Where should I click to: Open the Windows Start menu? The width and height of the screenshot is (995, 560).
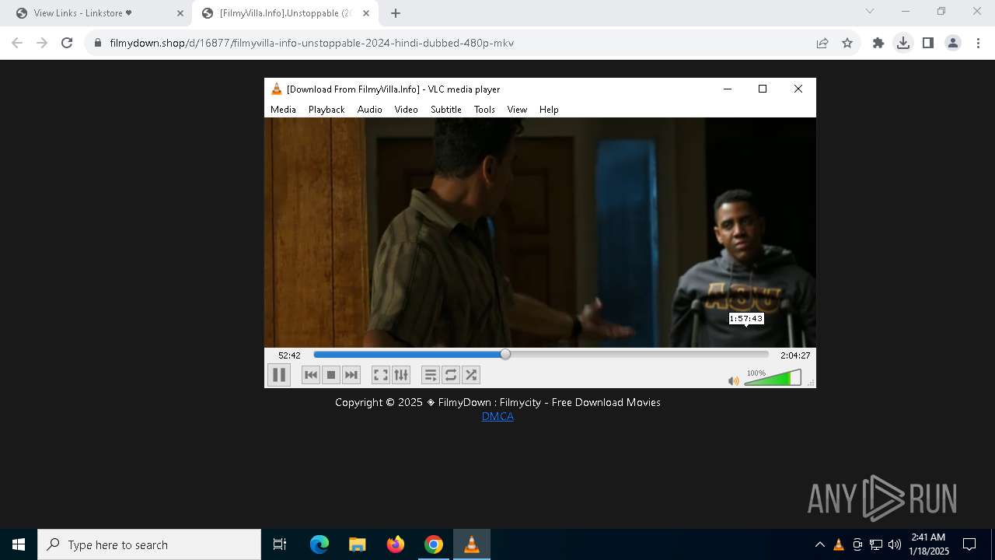pyautogui.click(x=19, y=544)
